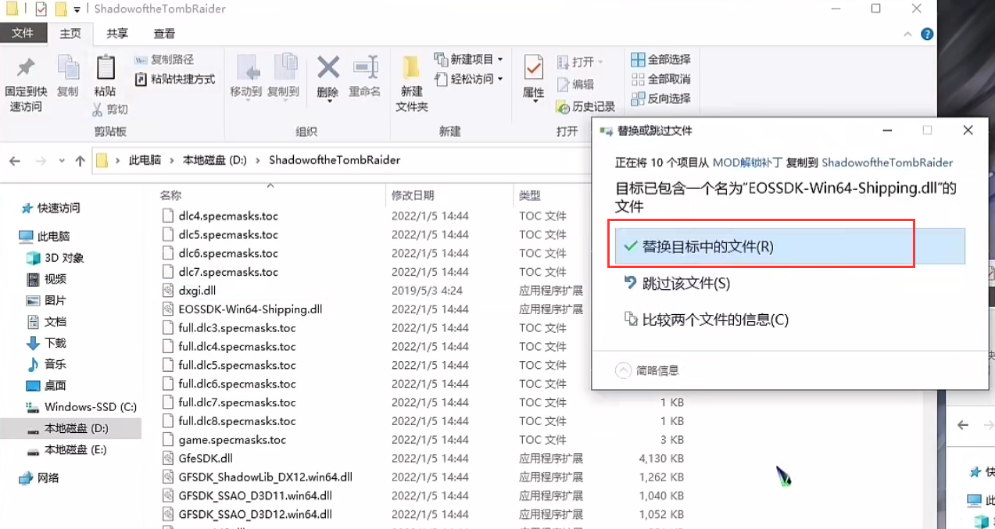Click Select None (全部取消)

pyautogui.click(x=661, y=79)
